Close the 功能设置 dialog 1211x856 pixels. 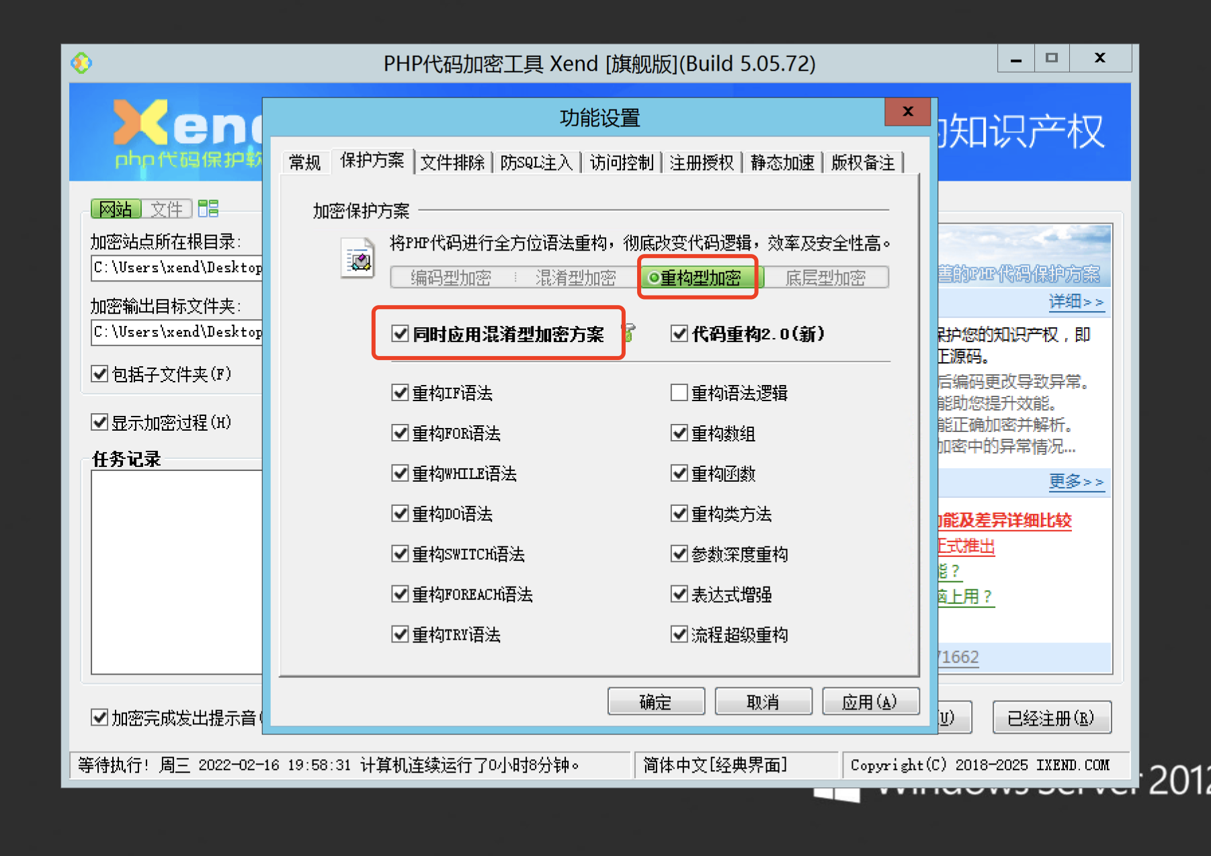point(907,112)
